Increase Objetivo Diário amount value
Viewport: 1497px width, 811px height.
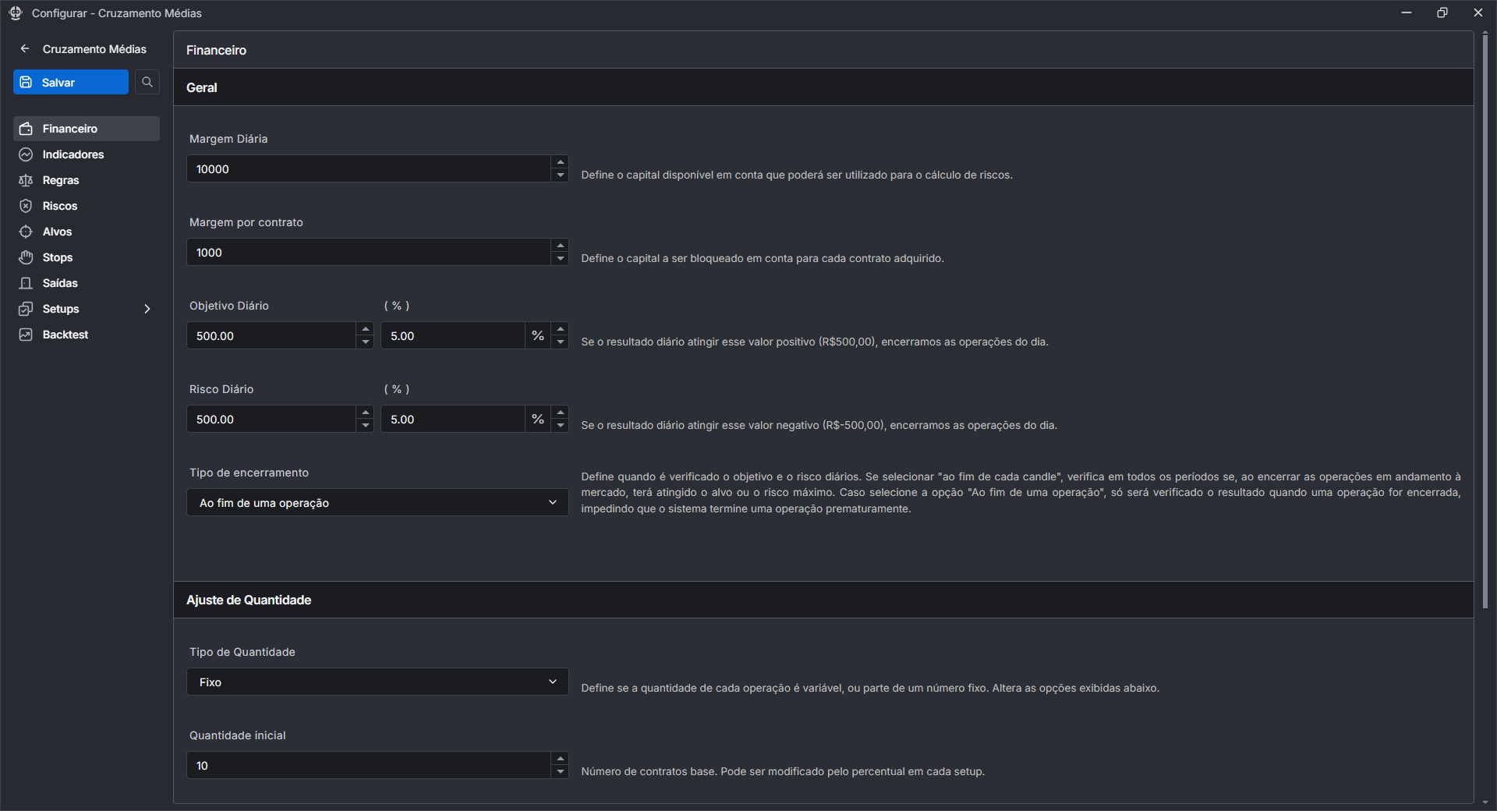pyautogui.click(x=365, y=329)
